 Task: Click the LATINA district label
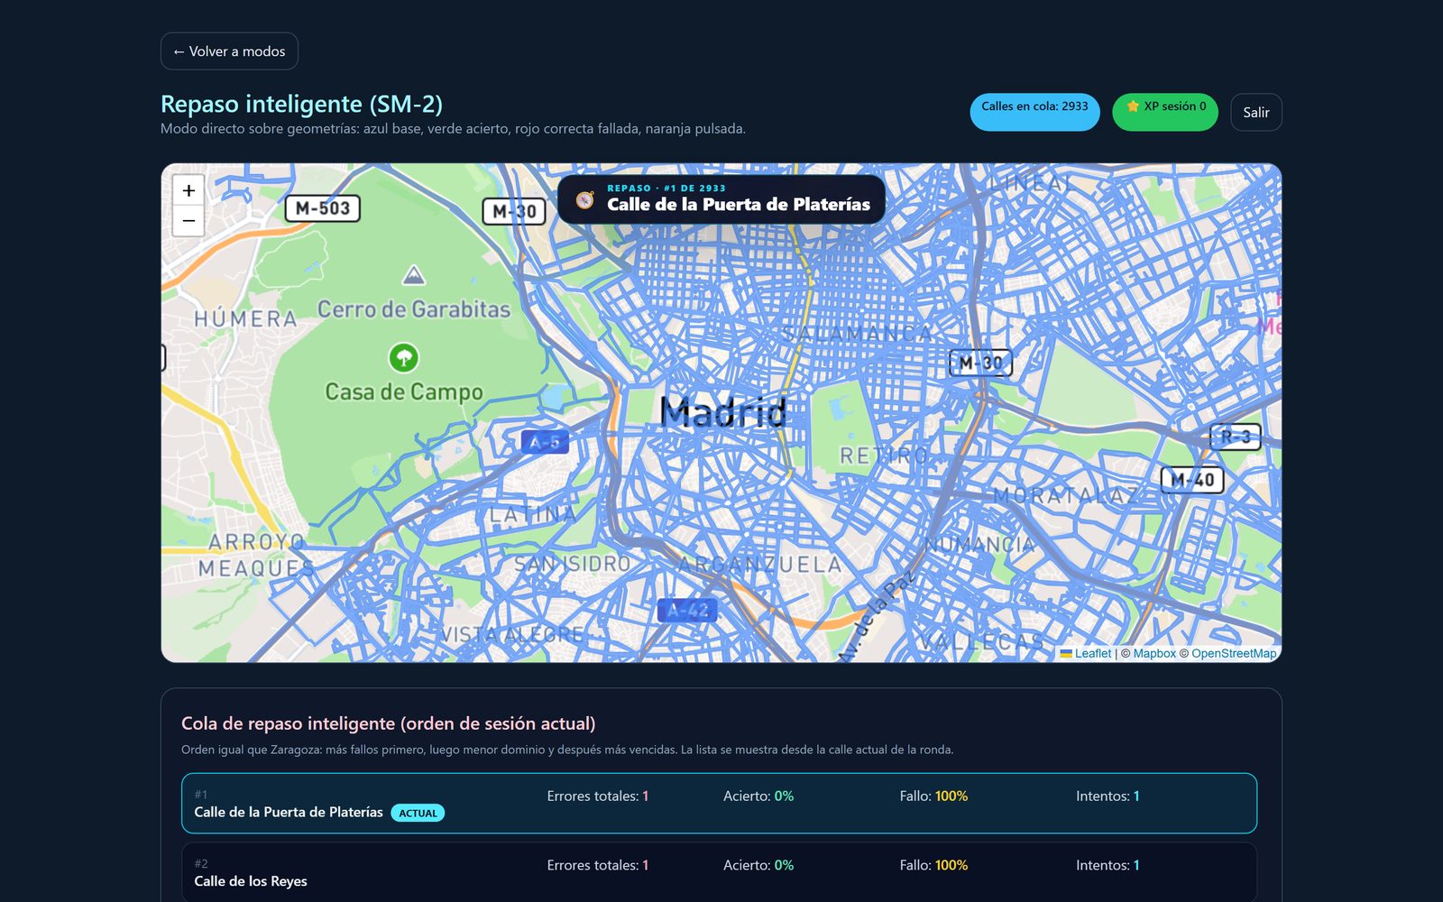point(533,514)
